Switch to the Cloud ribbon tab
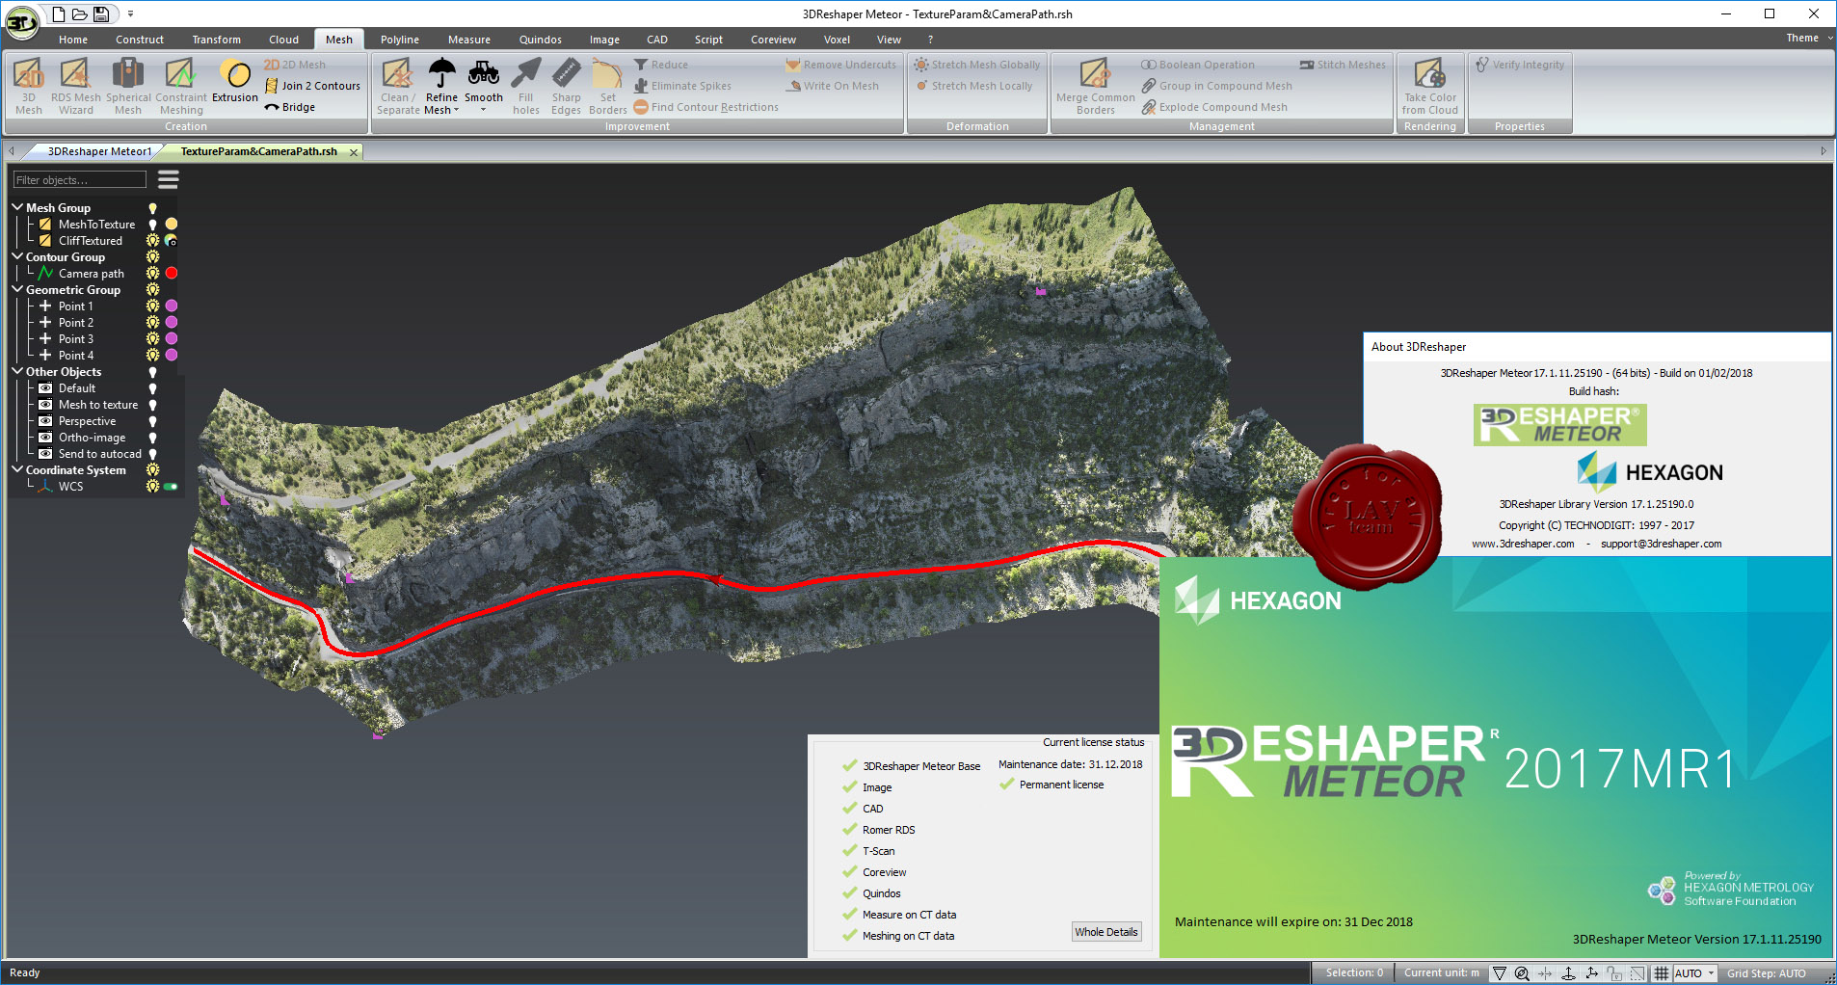 pos(283,40)
